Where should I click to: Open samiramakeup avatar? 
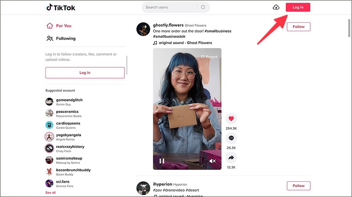[x=49, y=160]
